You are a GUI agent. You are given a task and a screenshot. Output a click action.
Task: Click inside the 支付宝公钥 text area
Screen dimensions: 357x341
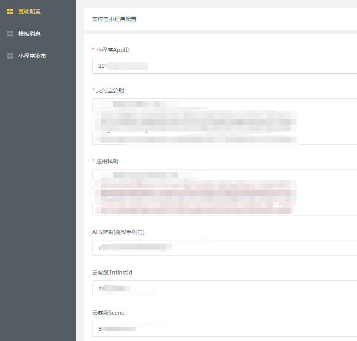(225, 121)
